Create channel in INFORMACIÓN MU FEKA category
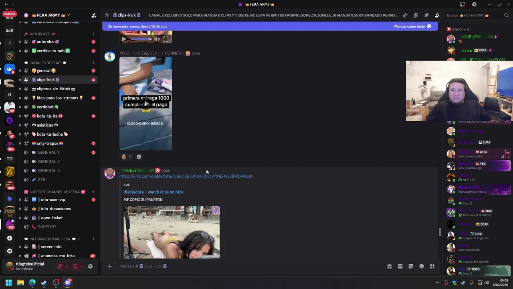Screen dimensions: 513x289 click(x=93, y=239)
